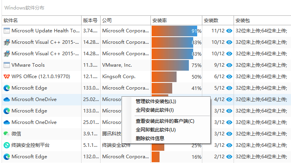Click the Microsoft OneDrive cloud icon, version 25.02
The image size is (291, 163).
(7, 99)
